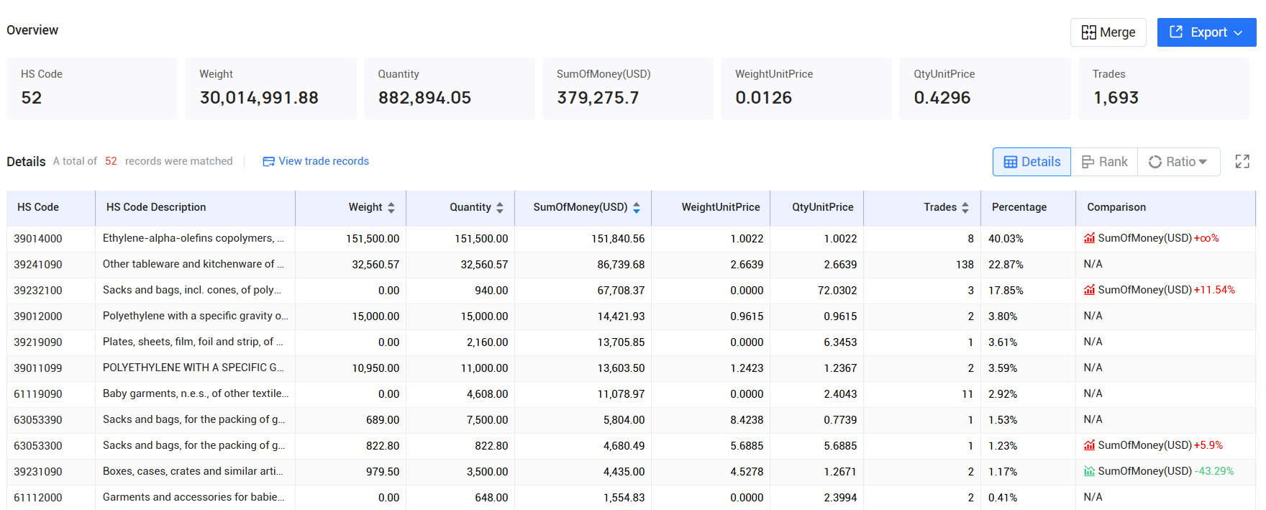Image resolution: width=1266 pixels, height=510 pixels.
Task: Click the Quantity overview card value 882,894.05
Action: point(424,98)
